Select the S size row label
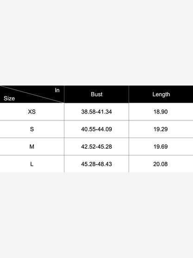 (32, 129)
